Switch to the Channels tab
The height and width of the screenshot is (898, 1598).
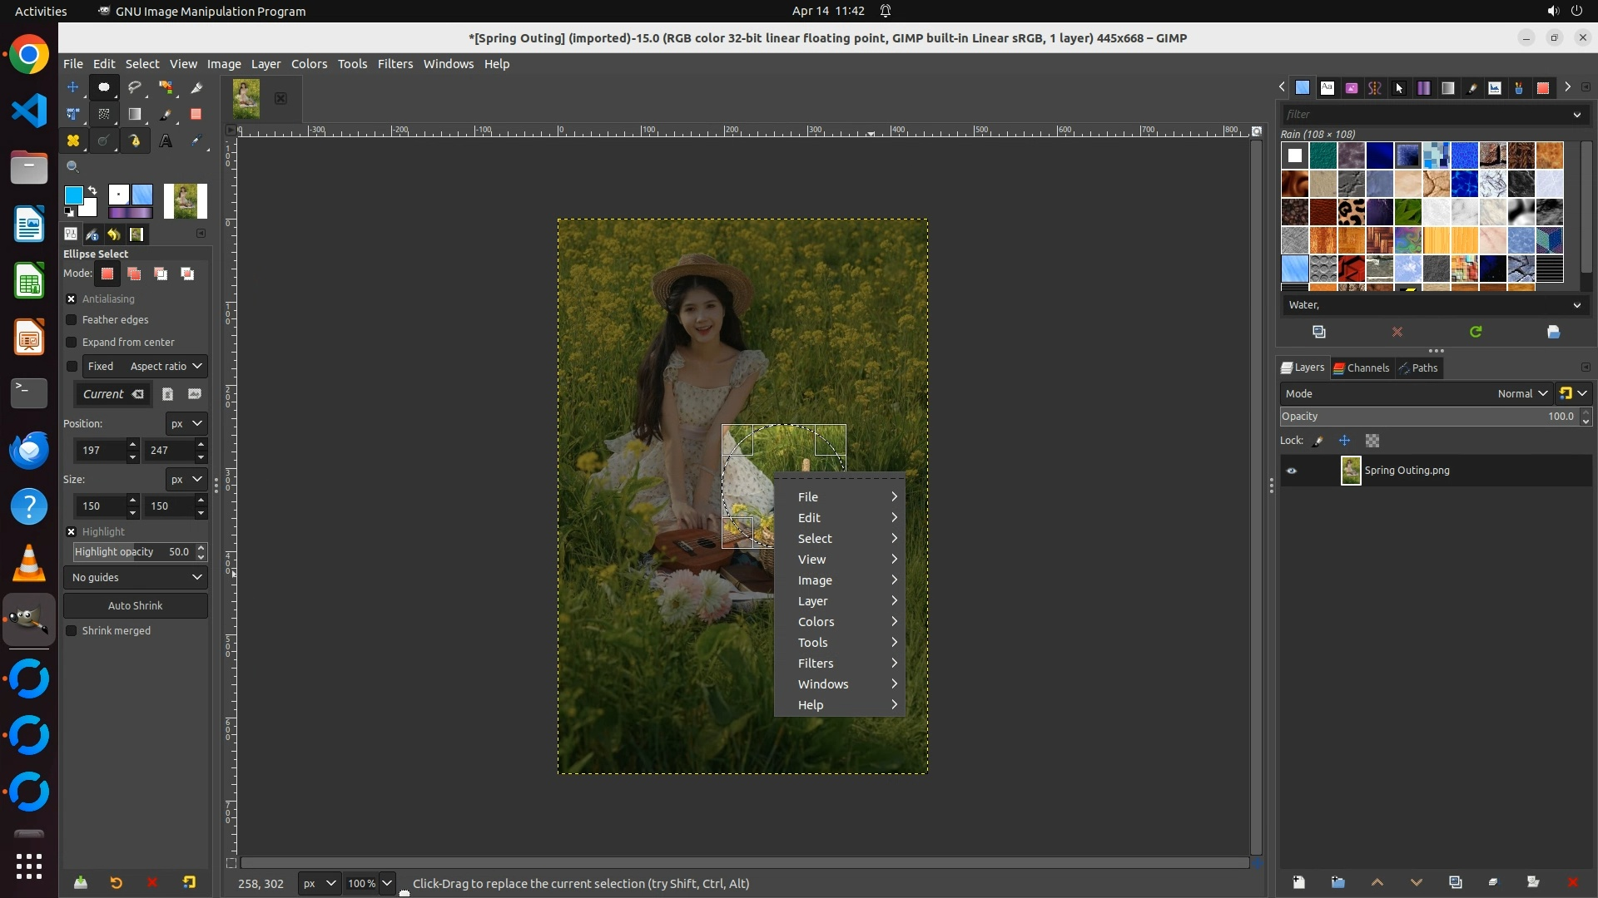[x=1362, y=368]
